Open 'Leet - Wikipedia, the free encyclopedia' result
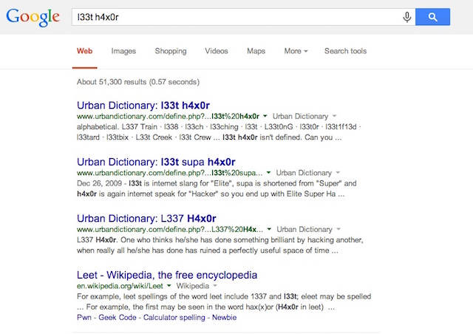Viewport: 473px width, 334px height. [x=167, y=275]
